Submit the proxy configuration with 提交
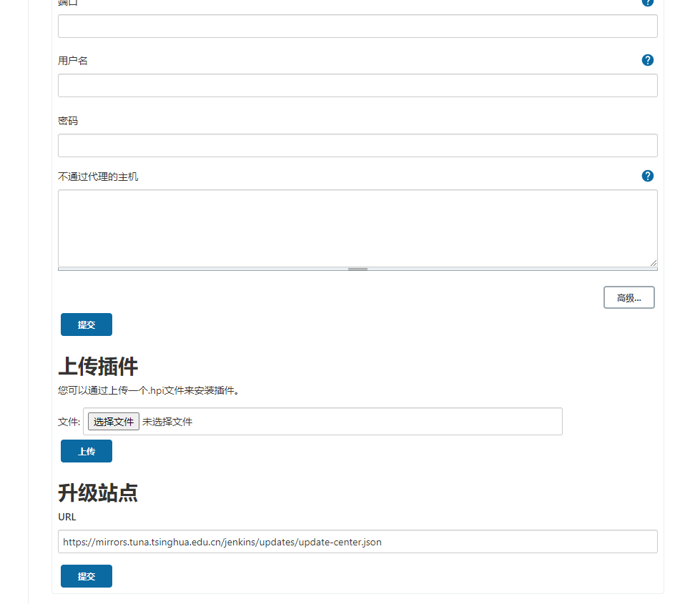This screenshot has height=604, width=680. click(x=86, y=324)
